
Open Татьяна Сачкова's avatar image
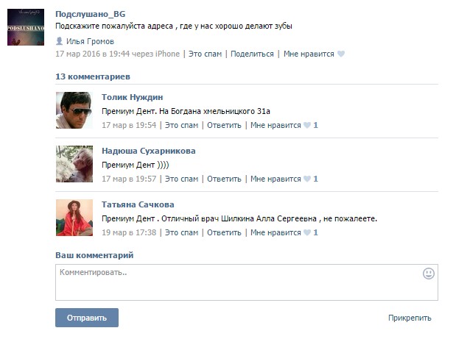coord(74,218)
